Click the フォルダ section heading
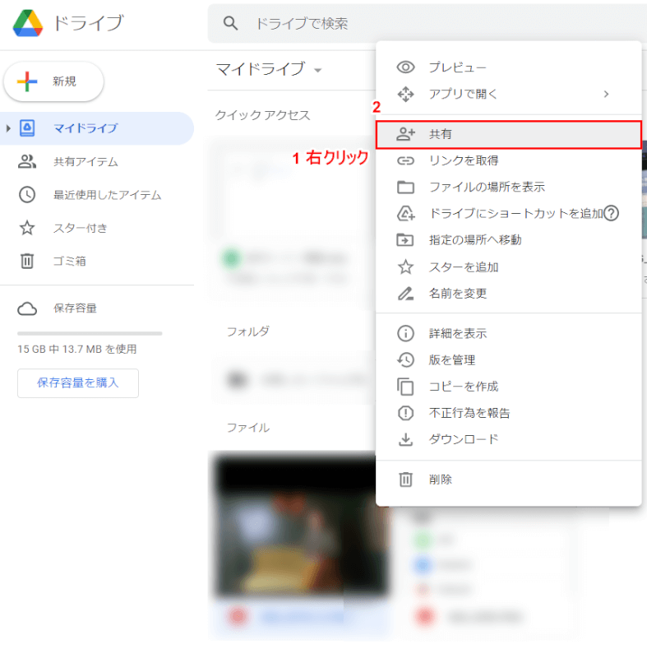Image resolution: width=647 pixels, height=658 pixels. (248, 331)
